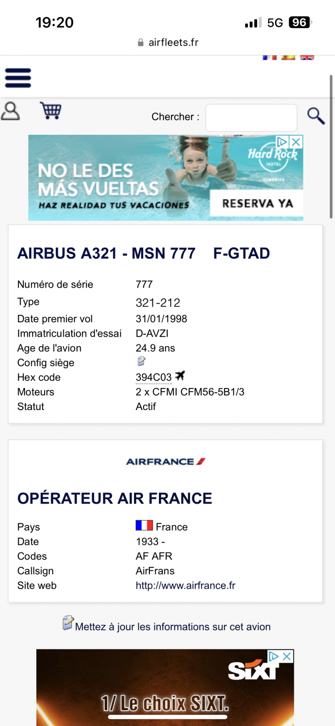Visit http://www.airfrance.fr website link
Viewport: 335px width, 726px height.
coord(186,585)
